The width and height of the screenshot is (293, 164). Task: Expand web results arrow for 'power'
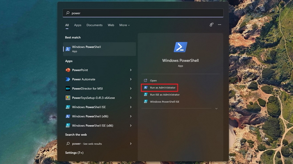[x=130, y=143]
